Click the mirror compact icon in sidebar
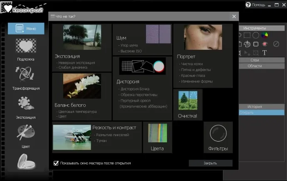Viewport: 287px width, 181px height. [26, 161]
